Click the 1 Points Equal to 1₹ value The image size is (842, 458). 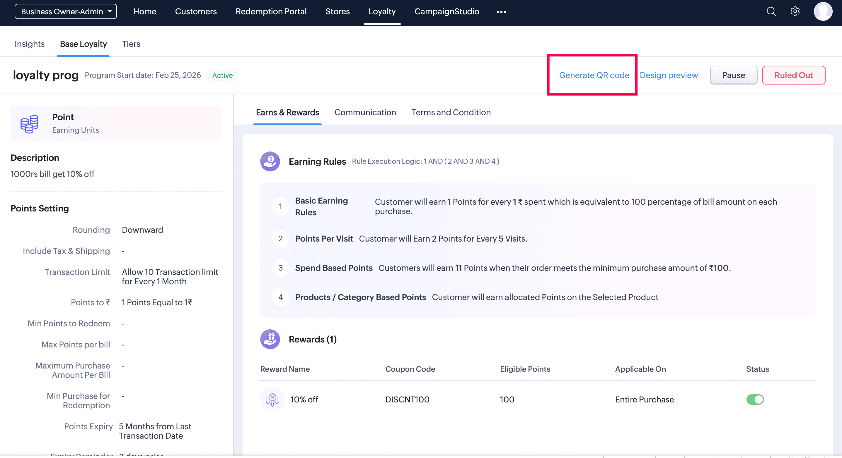click(156, 302)
